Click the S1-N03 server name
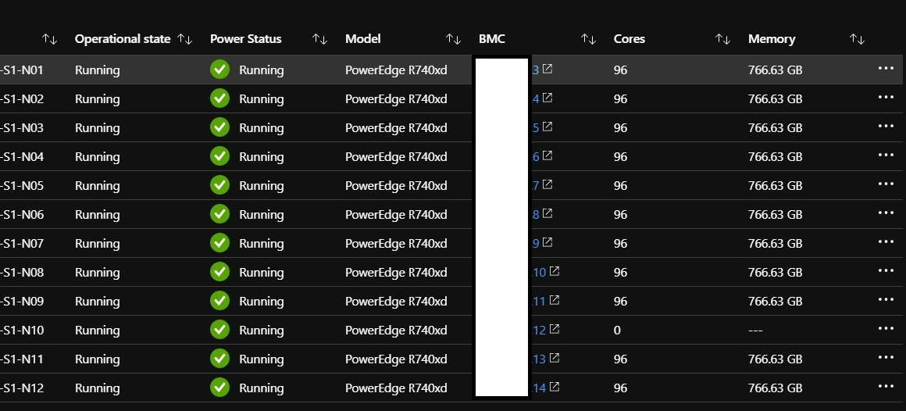 click(x=23, y=128)
